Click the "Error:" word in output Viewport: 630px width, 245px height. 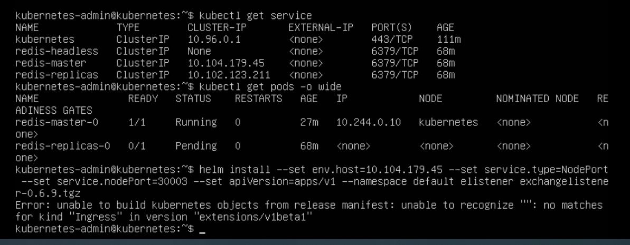pos(33,205)
